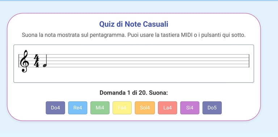278x137 pixels.
Task: Play the Do4 note button
Action: tap(55, 108)
